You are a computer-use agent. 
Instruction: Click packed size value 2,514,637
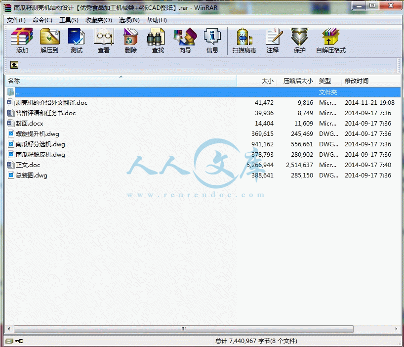click(x=299, y=165)
